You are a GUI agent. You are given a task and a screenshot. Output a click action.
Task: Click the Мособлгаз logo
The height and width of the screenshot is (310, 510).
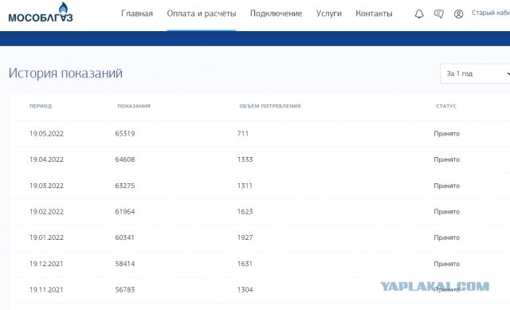coord(41,13)
